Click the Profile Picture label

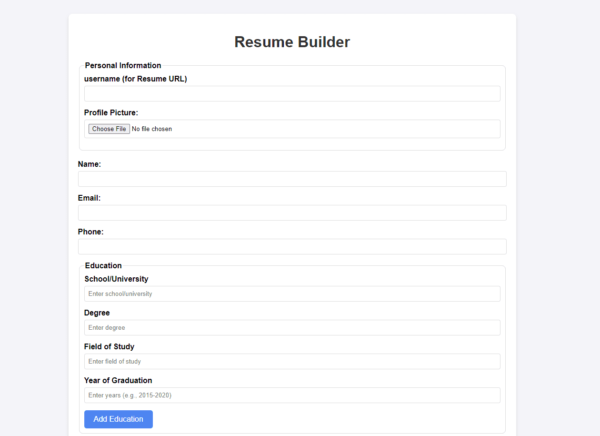111,112
